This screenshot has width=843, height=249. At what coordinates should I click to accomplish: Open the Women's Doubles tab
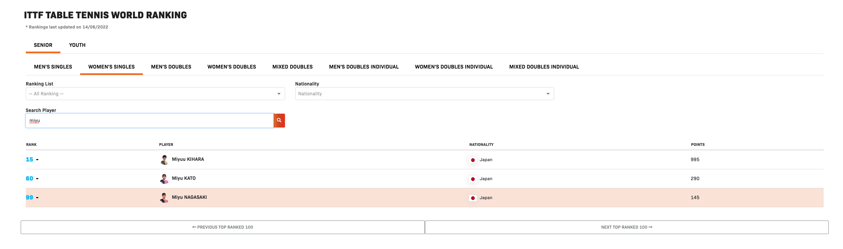[232, 67]
